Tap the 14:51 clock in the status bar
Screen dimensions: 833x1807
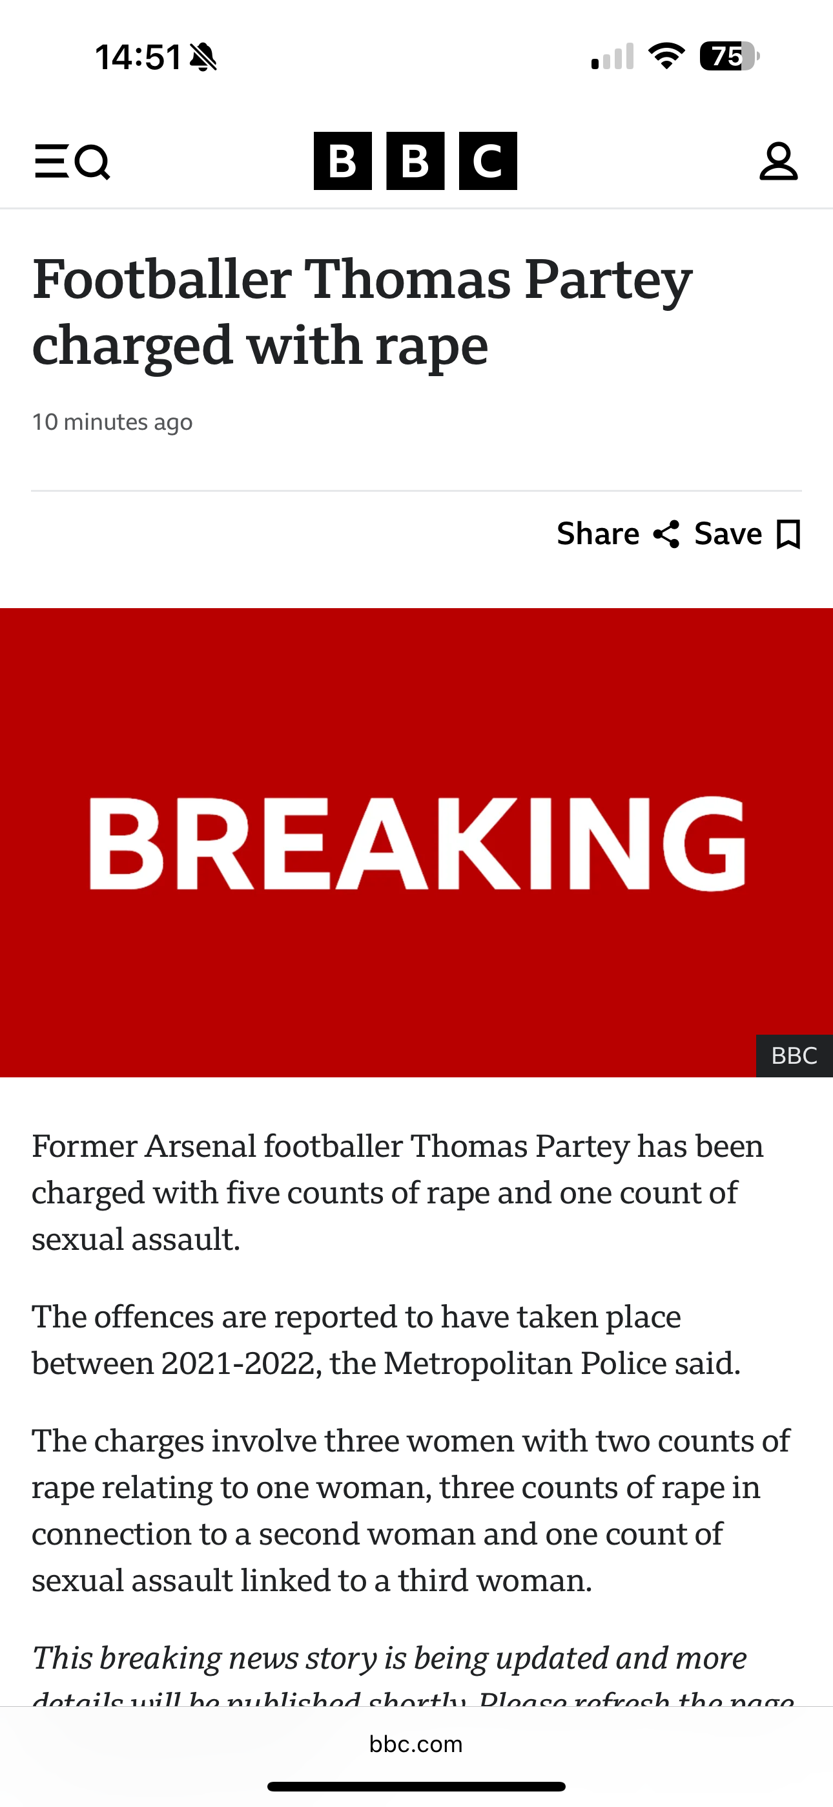coord(139,57)
